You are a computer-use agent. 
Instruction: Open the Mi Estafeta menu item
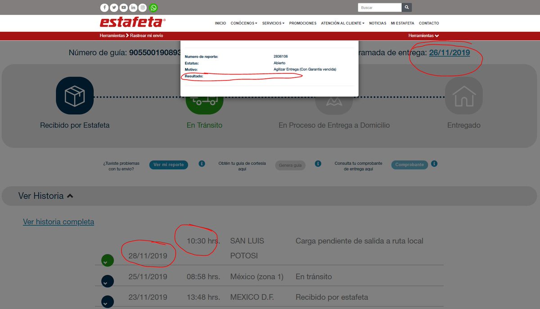[402, 23]
